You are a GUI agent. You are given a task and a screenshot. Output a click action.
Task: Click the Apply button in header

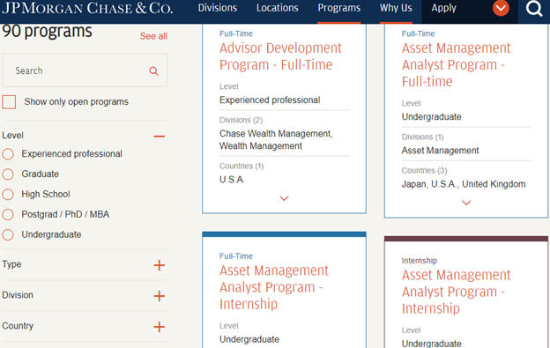click(443, 8)
